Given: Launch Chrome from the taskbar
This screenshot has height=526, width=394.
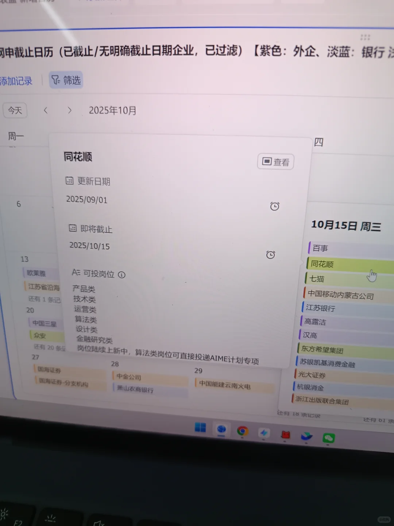Looking at the screenshot, I should [243, 431].
